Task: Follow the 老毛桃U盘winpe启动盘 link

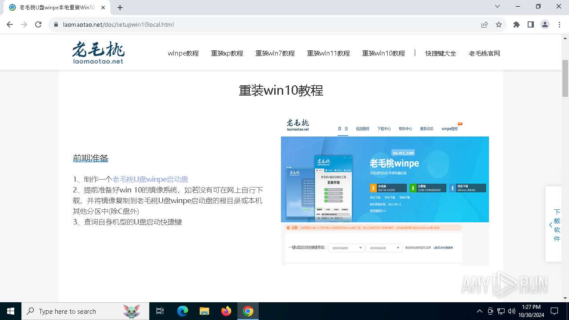Action: (x=150, y=179)
